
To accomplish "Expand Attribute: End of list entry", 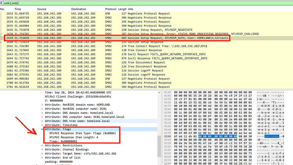I will coord(42,158).
